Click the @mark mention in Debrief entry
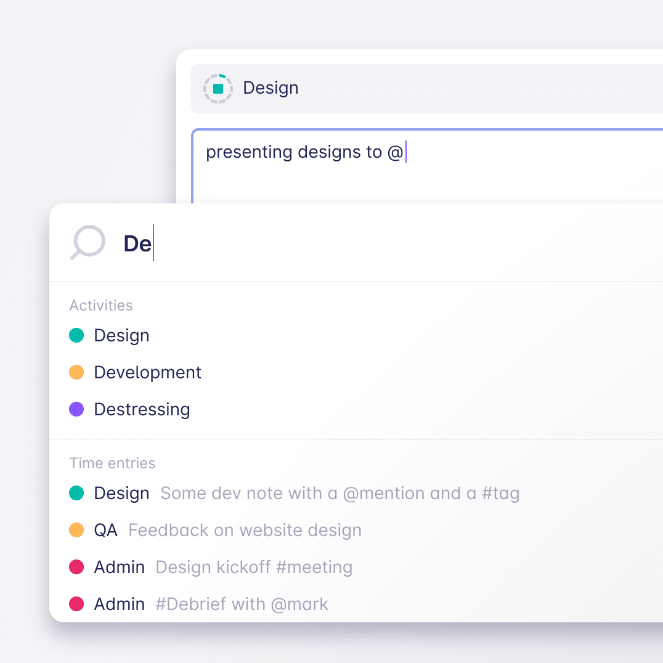 point(299,604)
